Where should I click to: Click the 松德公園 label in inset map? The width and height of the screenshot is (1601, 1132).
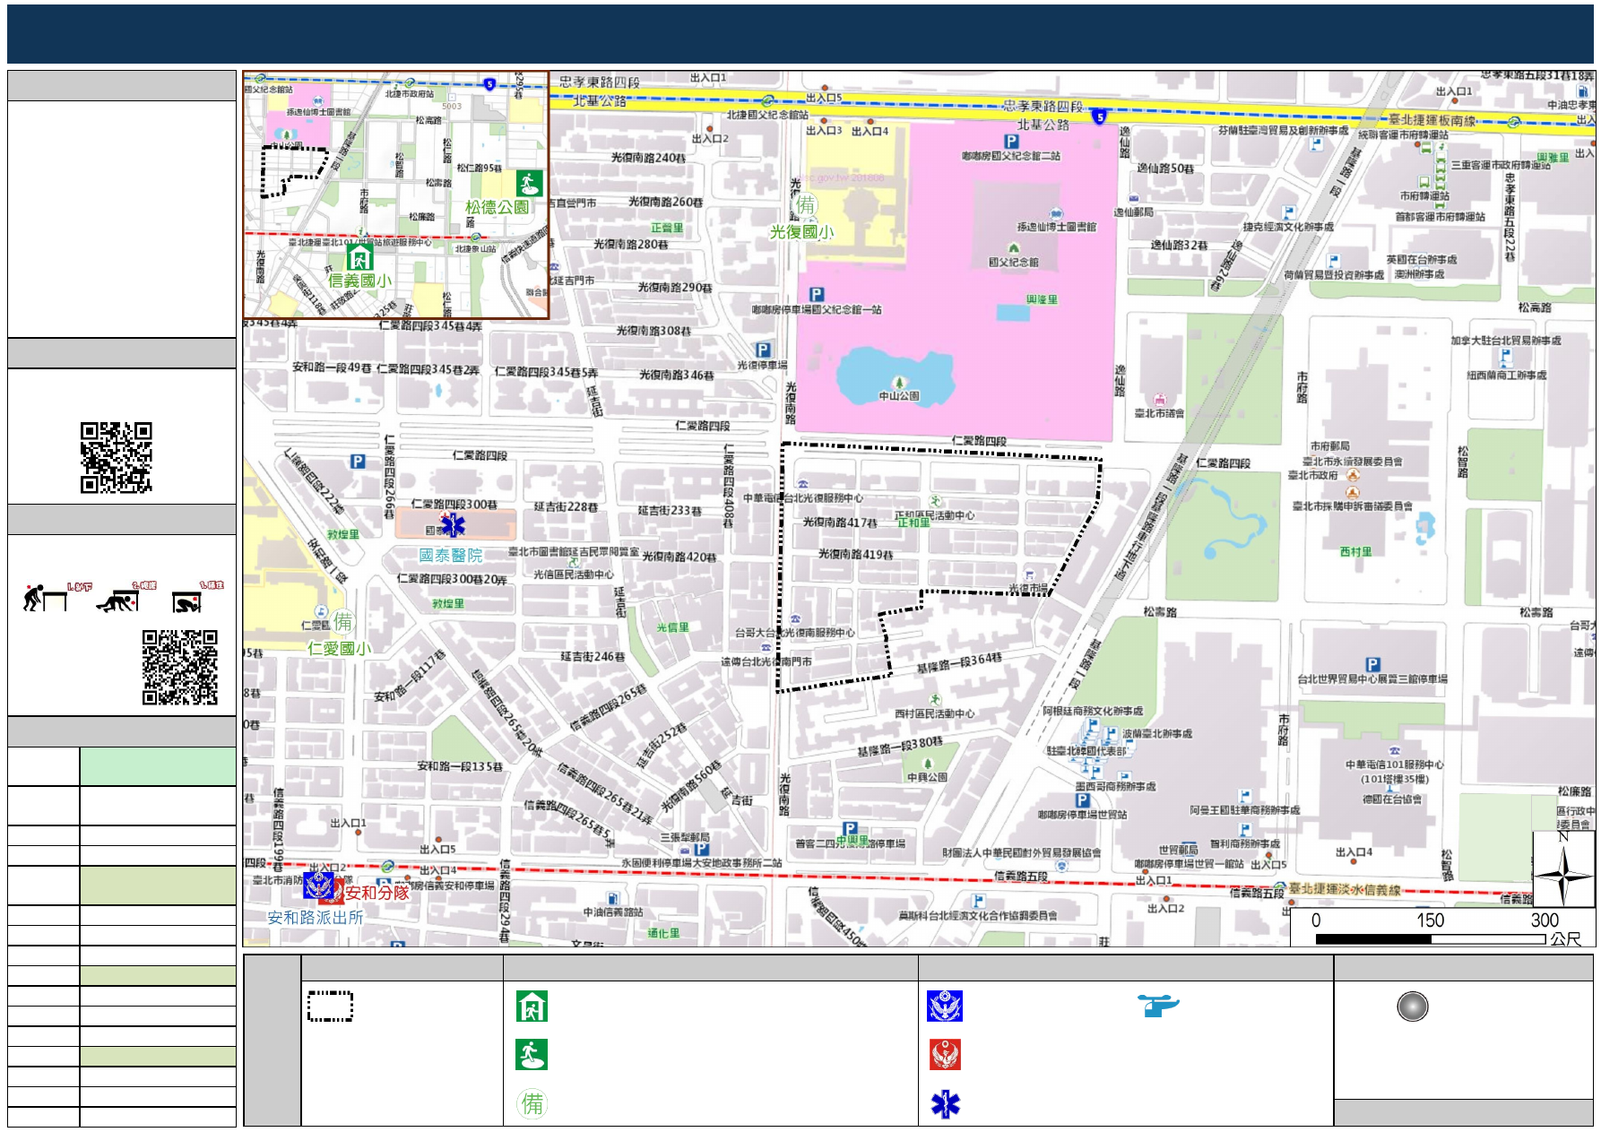(x=497, y=207)
